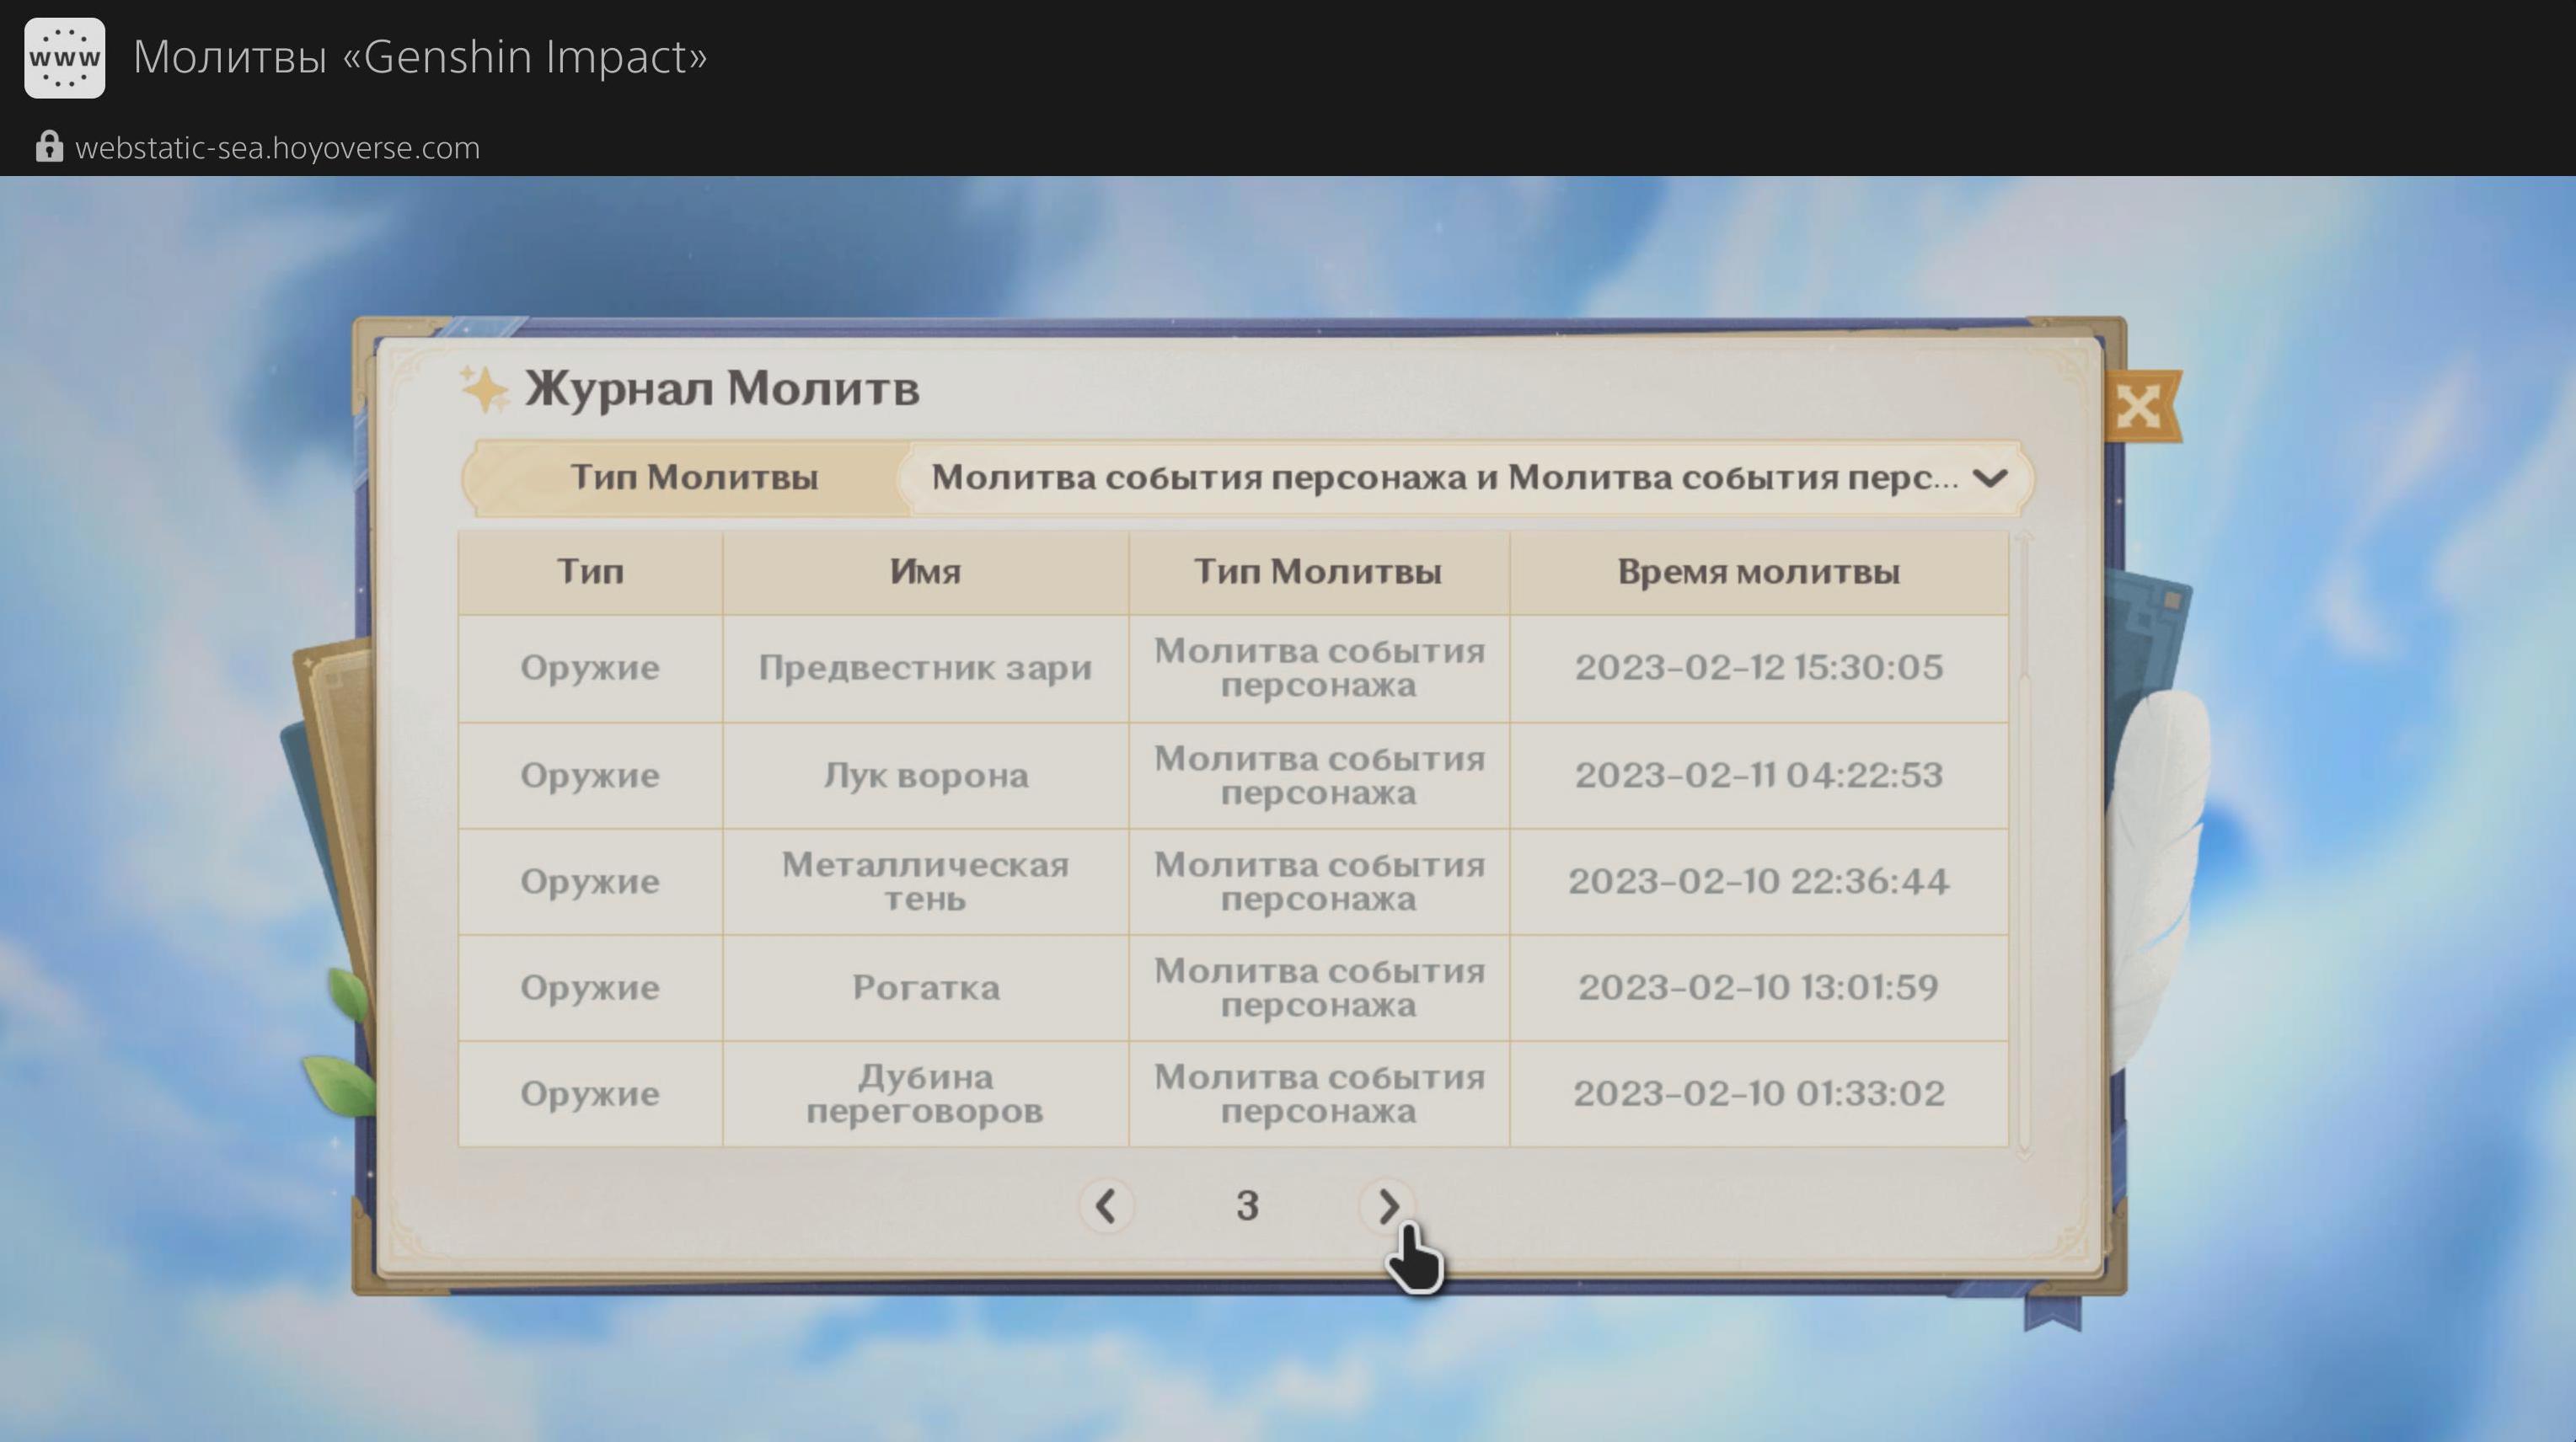Click the Тип column header
Image resolution: width=2576 pixels, height=1442 pixels.
click(590, 572)
